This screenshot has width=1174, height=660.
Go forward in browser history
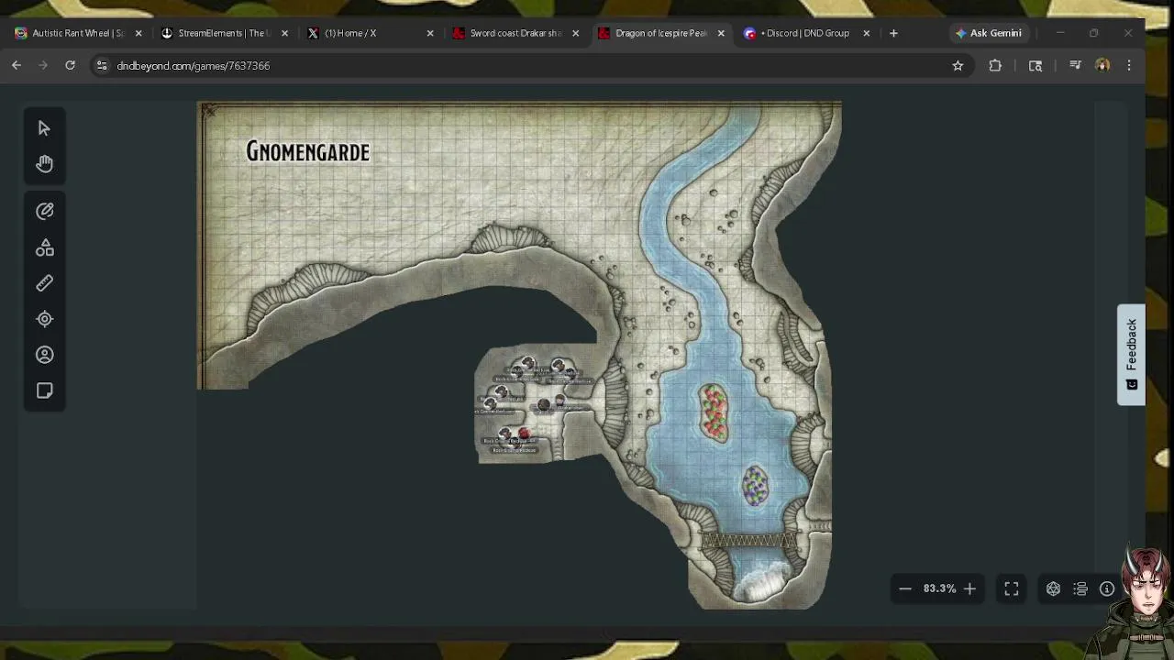tap(43, 65)
